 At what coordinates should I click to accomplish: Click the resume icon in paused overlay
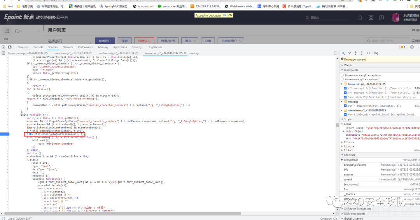click(225, 15)
